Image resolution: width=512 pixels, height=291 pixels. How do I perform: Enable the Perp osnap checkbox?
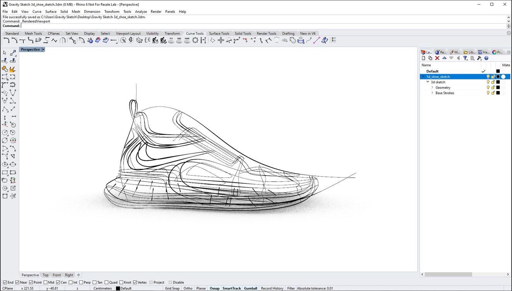coord(81,283)
